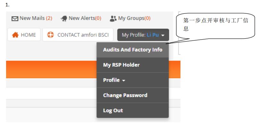Click the Li Pu username text
The image size is (259, 135).
[x=153, y=35]
